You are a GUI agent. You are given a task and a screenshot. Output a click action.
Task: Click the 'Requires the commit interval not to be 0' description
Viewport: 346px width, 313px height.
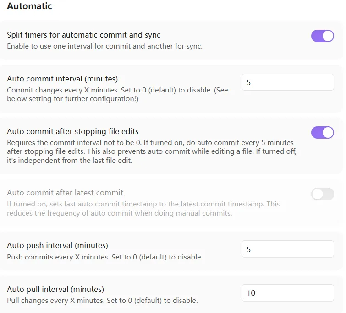[x=152, y=151]
